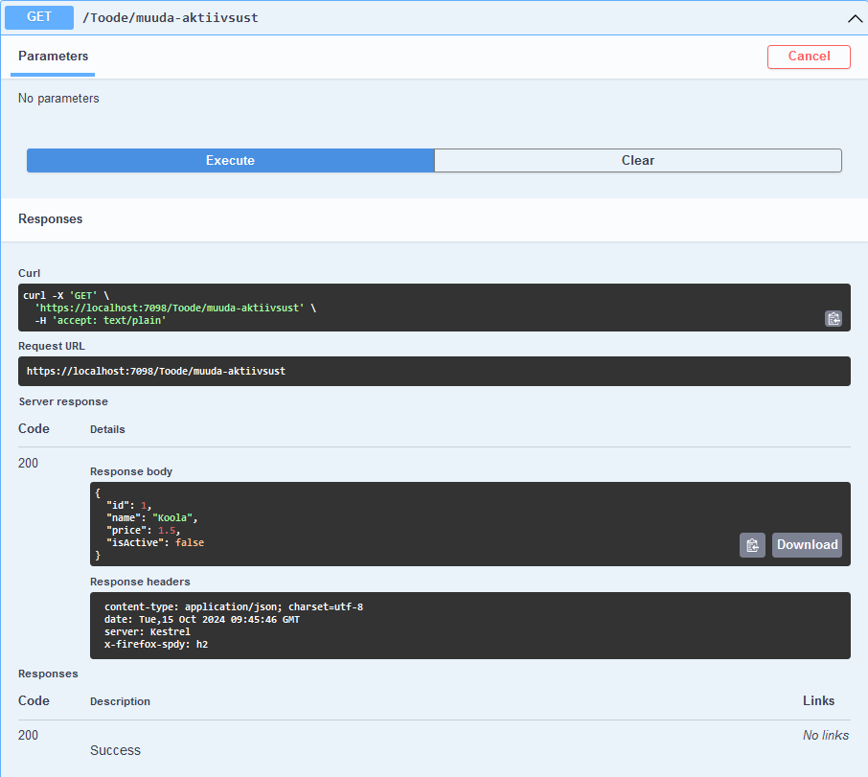Copy the response body to clipboard
Viewport: 868px width, 777px height.
(x=752, y=545)
